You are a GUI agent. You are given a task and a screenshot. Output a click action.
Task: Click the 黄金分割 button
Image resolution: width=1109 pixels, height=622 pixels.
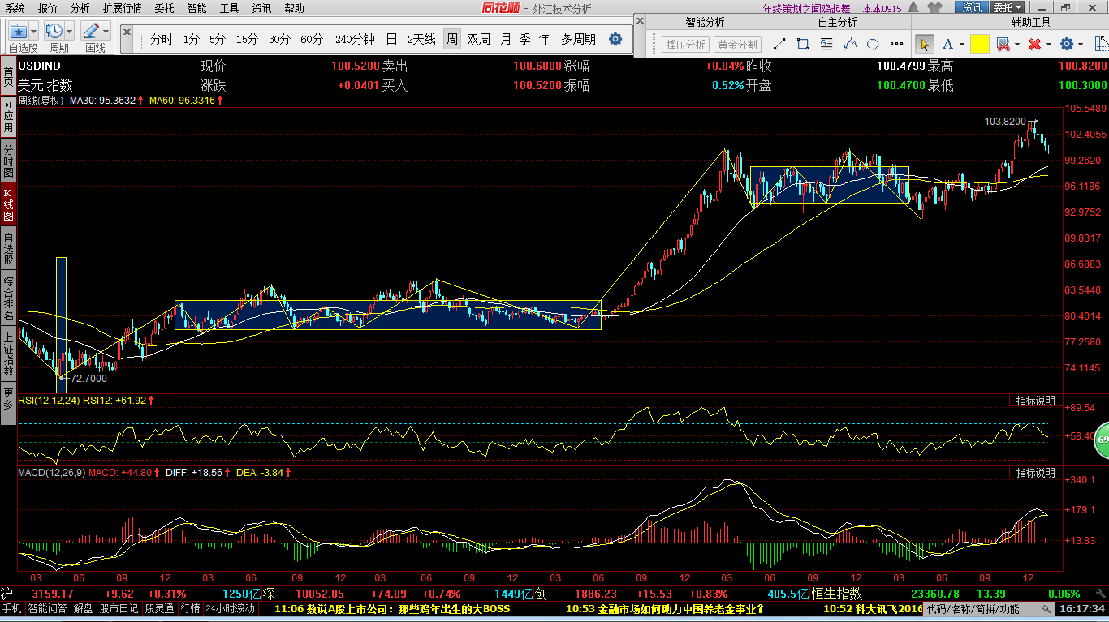point(736,45)
